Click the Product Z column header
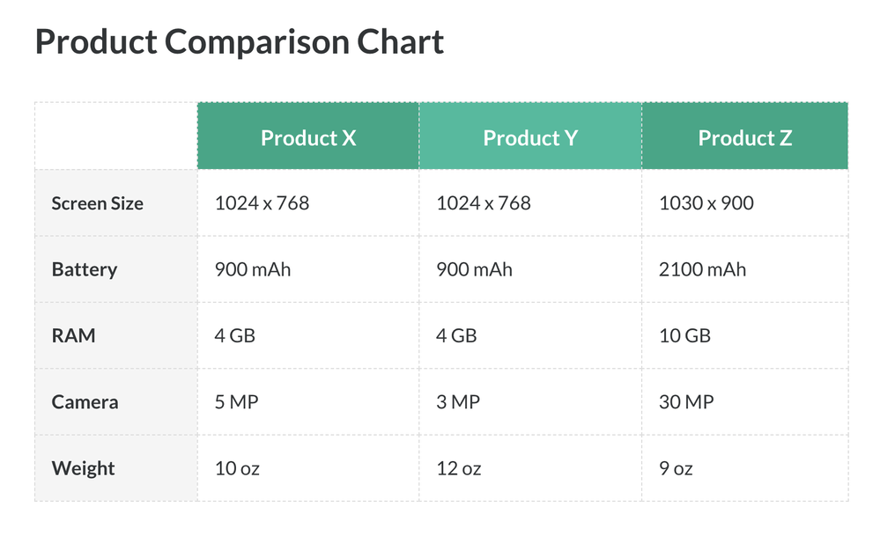Viewport: 880px width, 536px height. [x=744, y=138]
